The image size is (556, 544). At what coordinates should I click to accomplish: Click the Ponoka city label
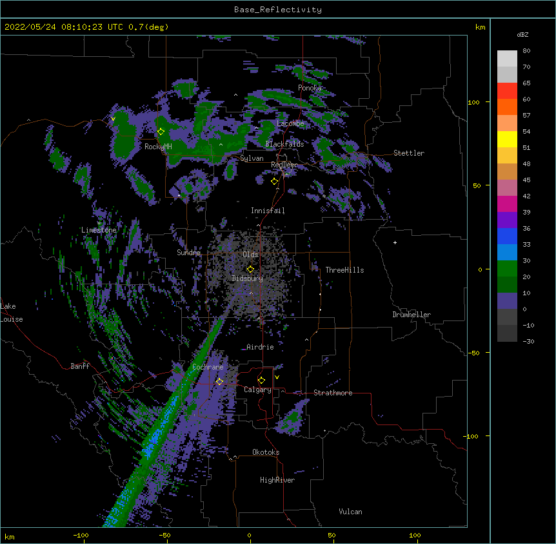[310, 88]
